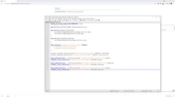Screen dimensions: 175x98
Task: Redo edit via toolbar arrow
Action: click(64, 20)
